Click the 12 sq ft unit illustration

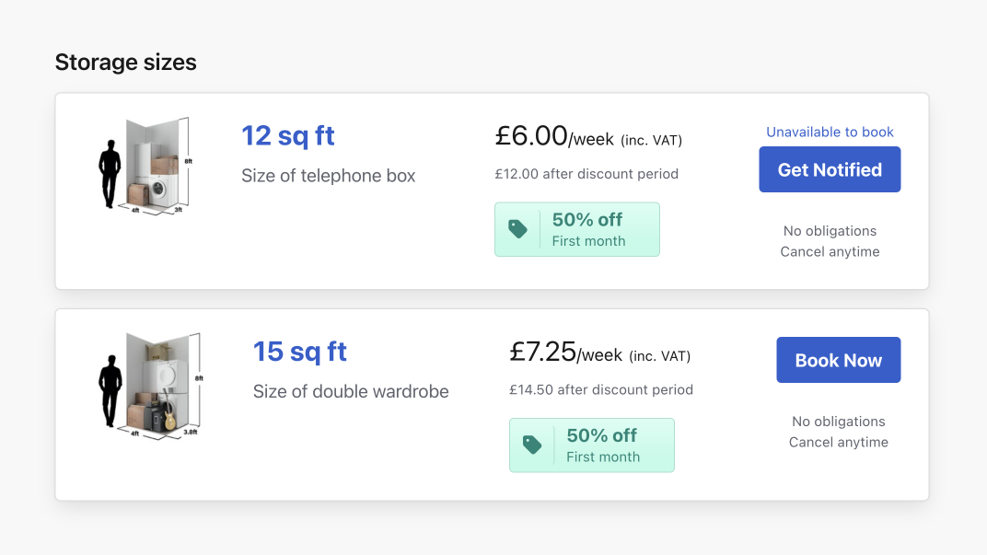[x=145, y=166]
